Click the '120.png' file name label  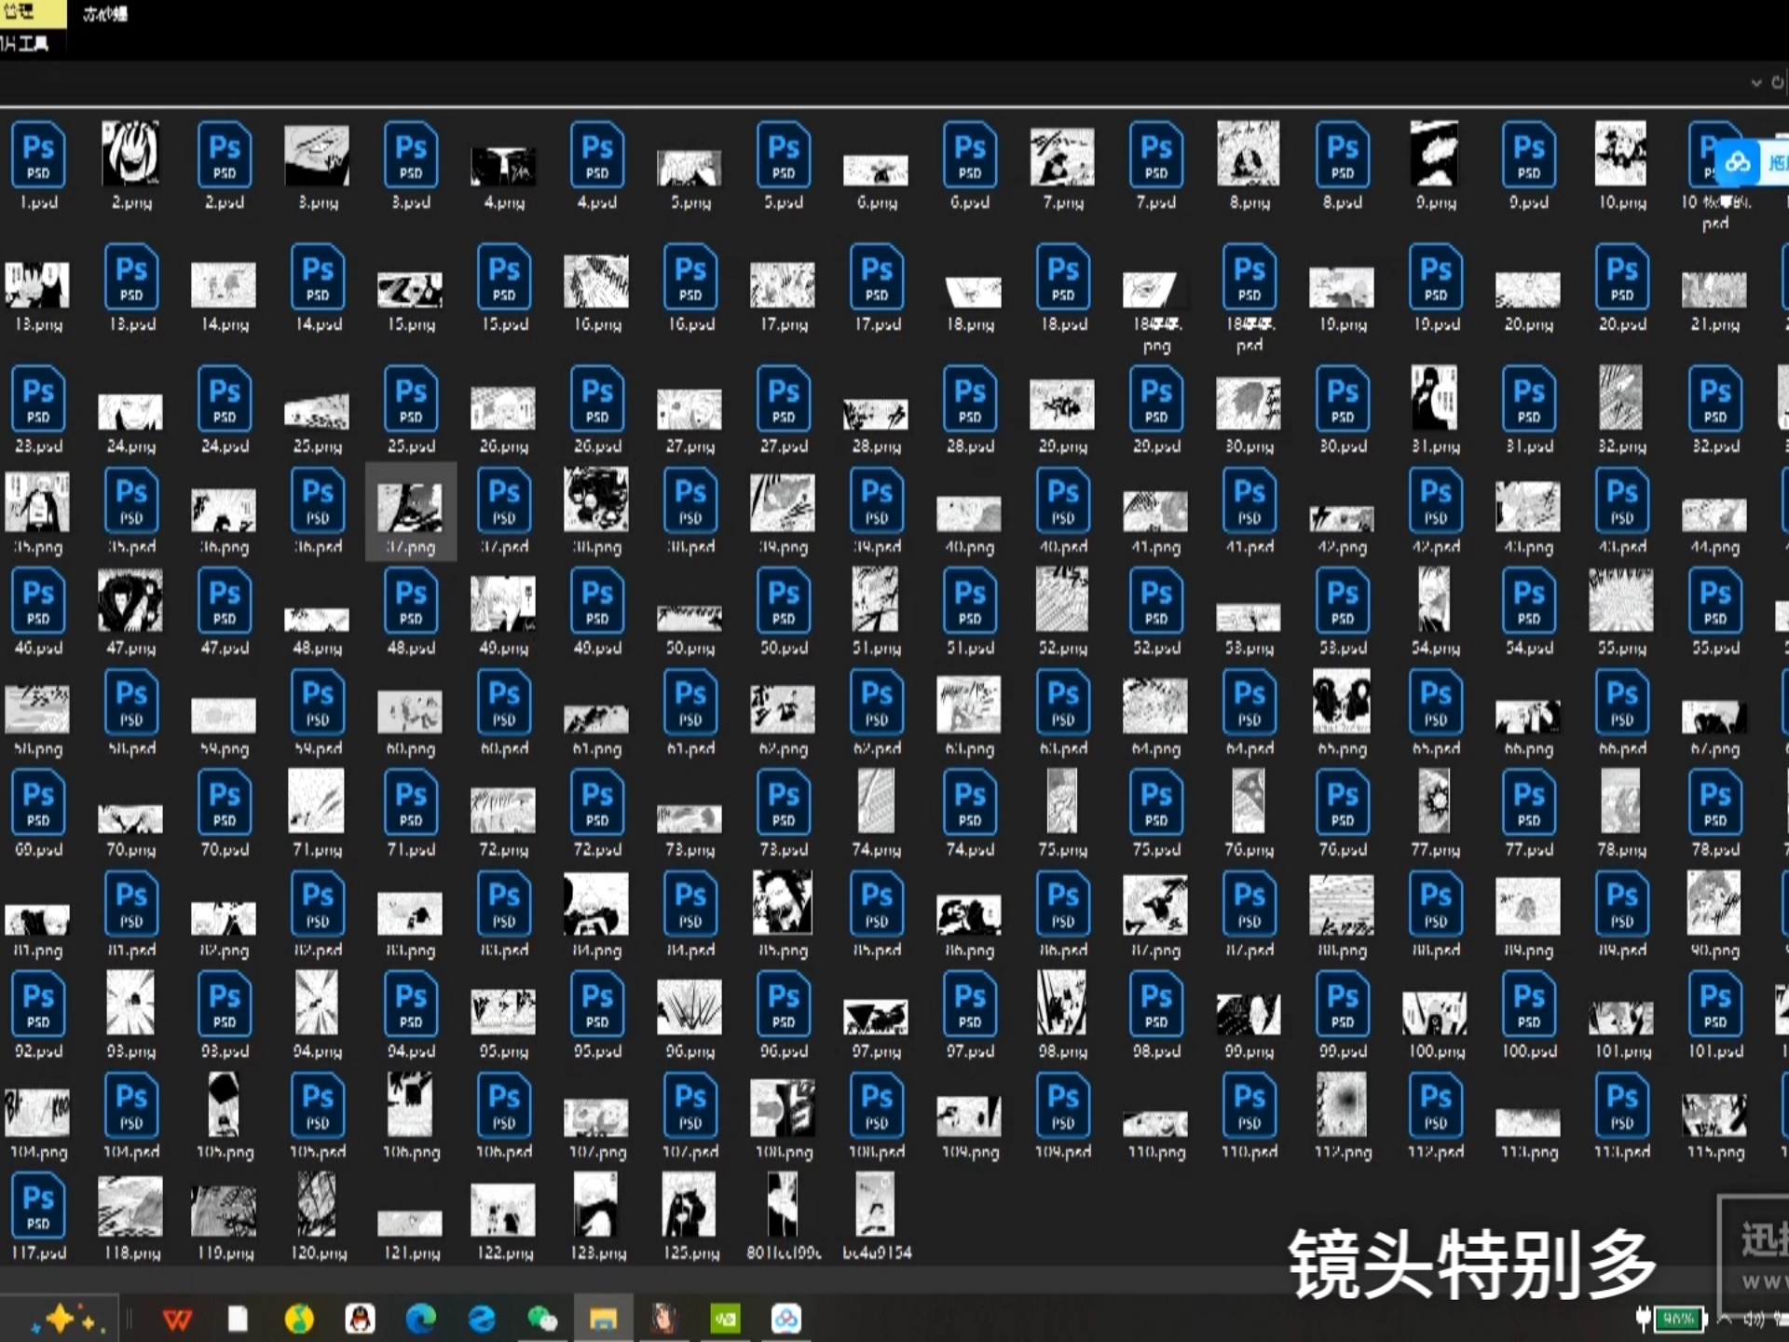[x=318, y=1253]
